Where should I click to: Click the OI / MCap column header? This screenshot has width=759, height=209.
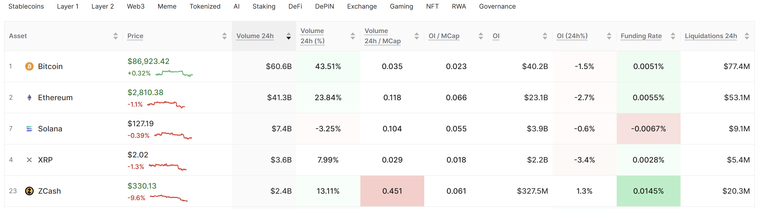(x=444, y=36)
